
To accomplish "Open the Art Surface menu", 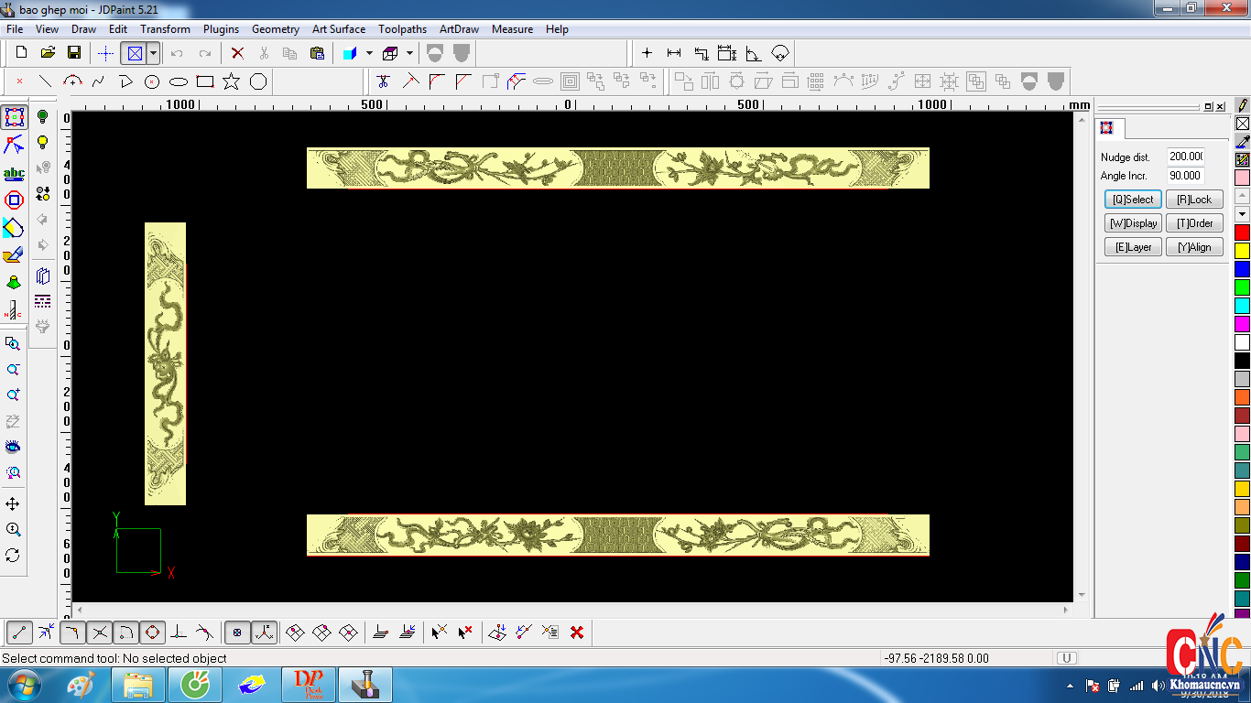I will [338, 29].
